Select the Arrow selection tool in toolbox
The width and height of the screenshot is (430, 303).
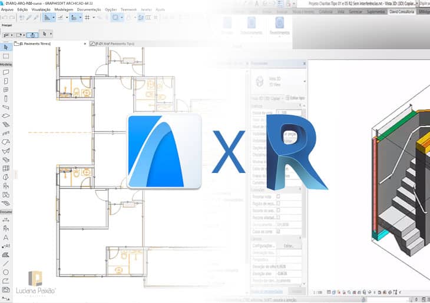click(6, 47)
